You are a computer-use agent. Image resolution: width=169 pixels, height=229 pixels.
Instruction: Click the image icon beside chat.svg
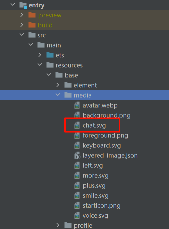click(77, 125)
